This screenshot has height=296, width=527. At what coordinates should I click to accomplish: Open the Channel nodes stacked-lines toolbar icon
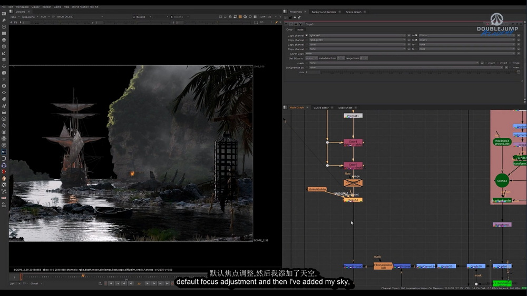(x=4, y=33)
